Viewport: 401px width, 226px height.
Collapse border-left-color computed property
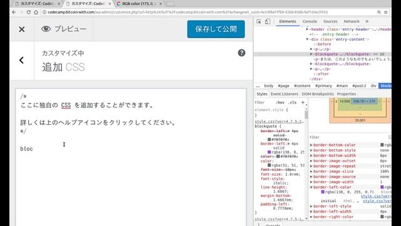[x=311, y=187]
